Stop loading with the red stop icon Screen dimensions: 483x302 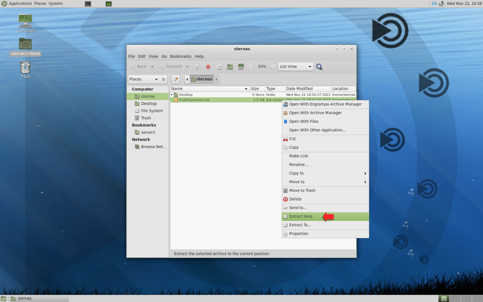(208, 67)
